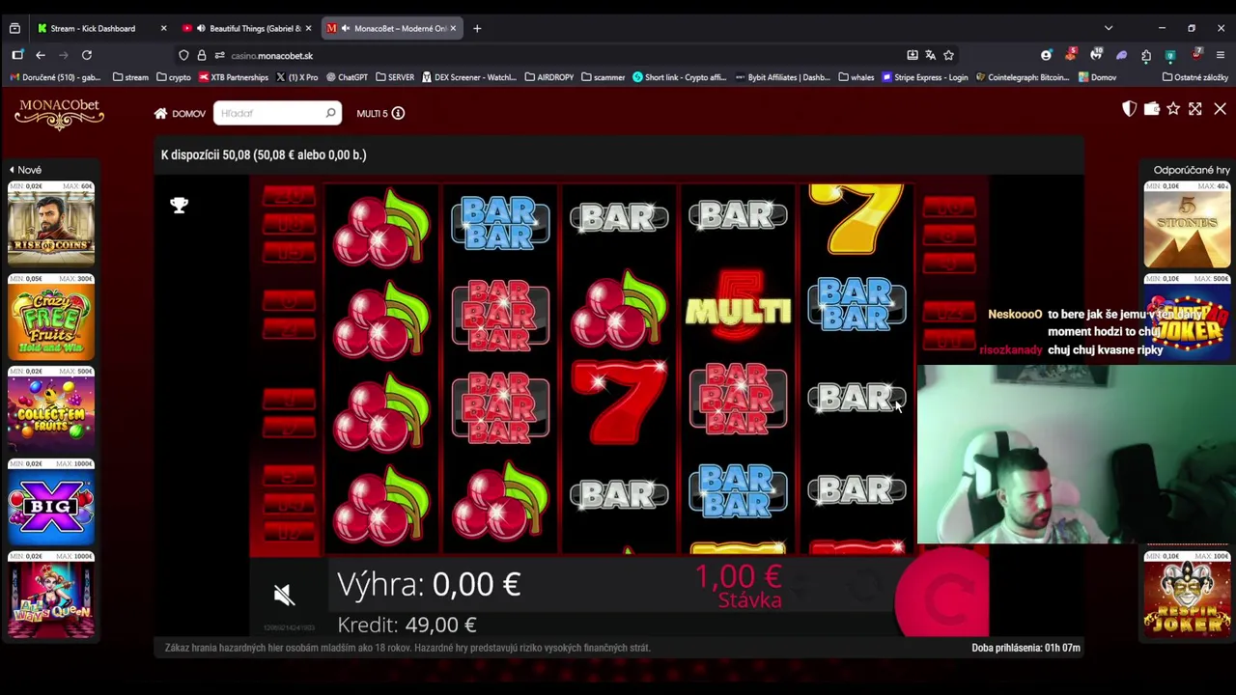Open the tracking protection shield icon
This screenshot has height=695, width=1236.
pyautogui.click(x=183, y=55)
